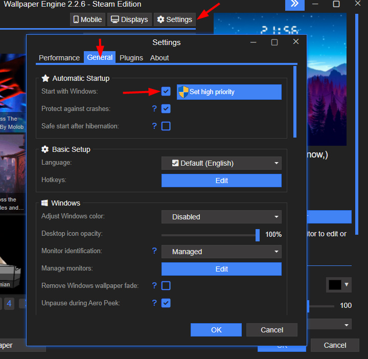The width and height of the screenshot is (368, 359).
Task: Confirm Settings dialog with OK
Action: point(216,330)
